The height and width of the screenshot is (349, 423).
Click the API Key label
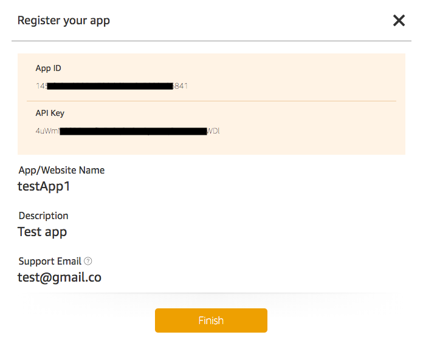(x=50, y=113)
